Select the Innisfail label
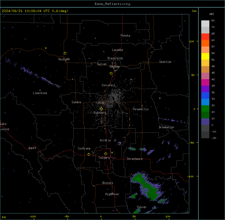This screenshot has width=225, height=220. 108,85
